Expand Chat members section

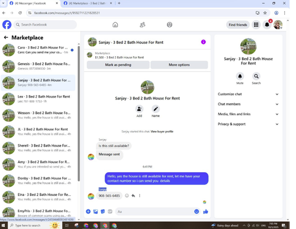pyautogui.click(x=248, y=104)
